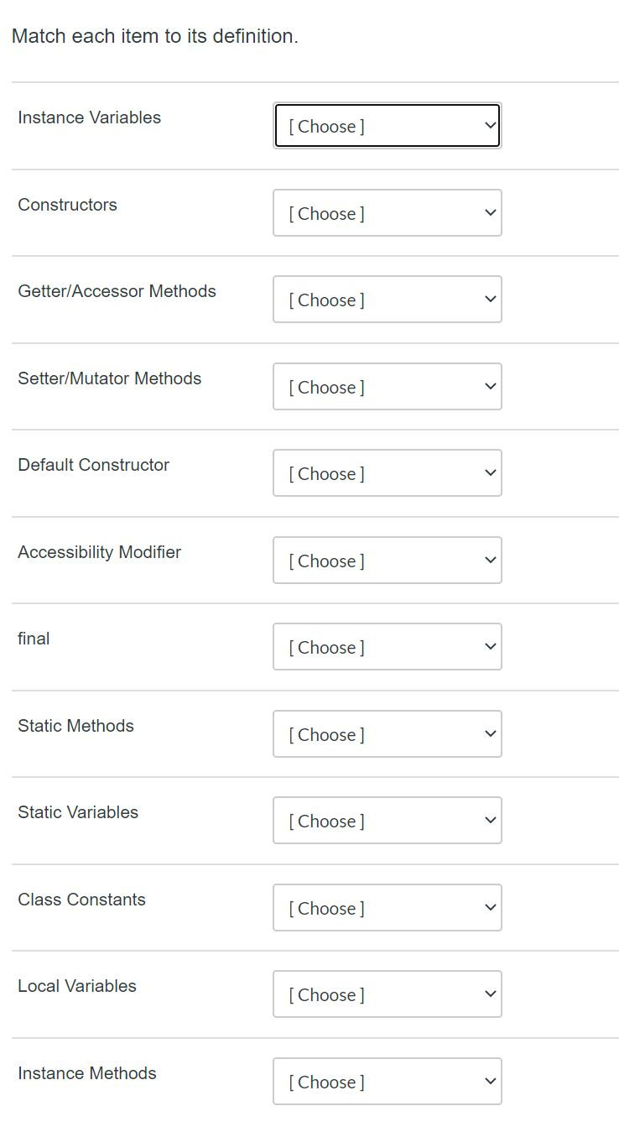Open the Instance Variables definition dropdown
619x1132 pixels.
coord(387,125)
